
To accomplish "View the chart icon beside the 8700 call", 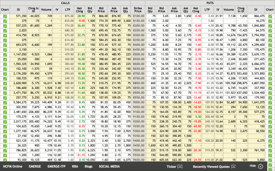I will click(5, 73).
